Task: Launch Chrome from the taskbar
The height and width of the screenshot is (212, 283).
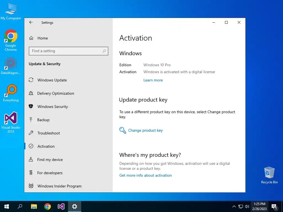Action: [x=48, y=206]
